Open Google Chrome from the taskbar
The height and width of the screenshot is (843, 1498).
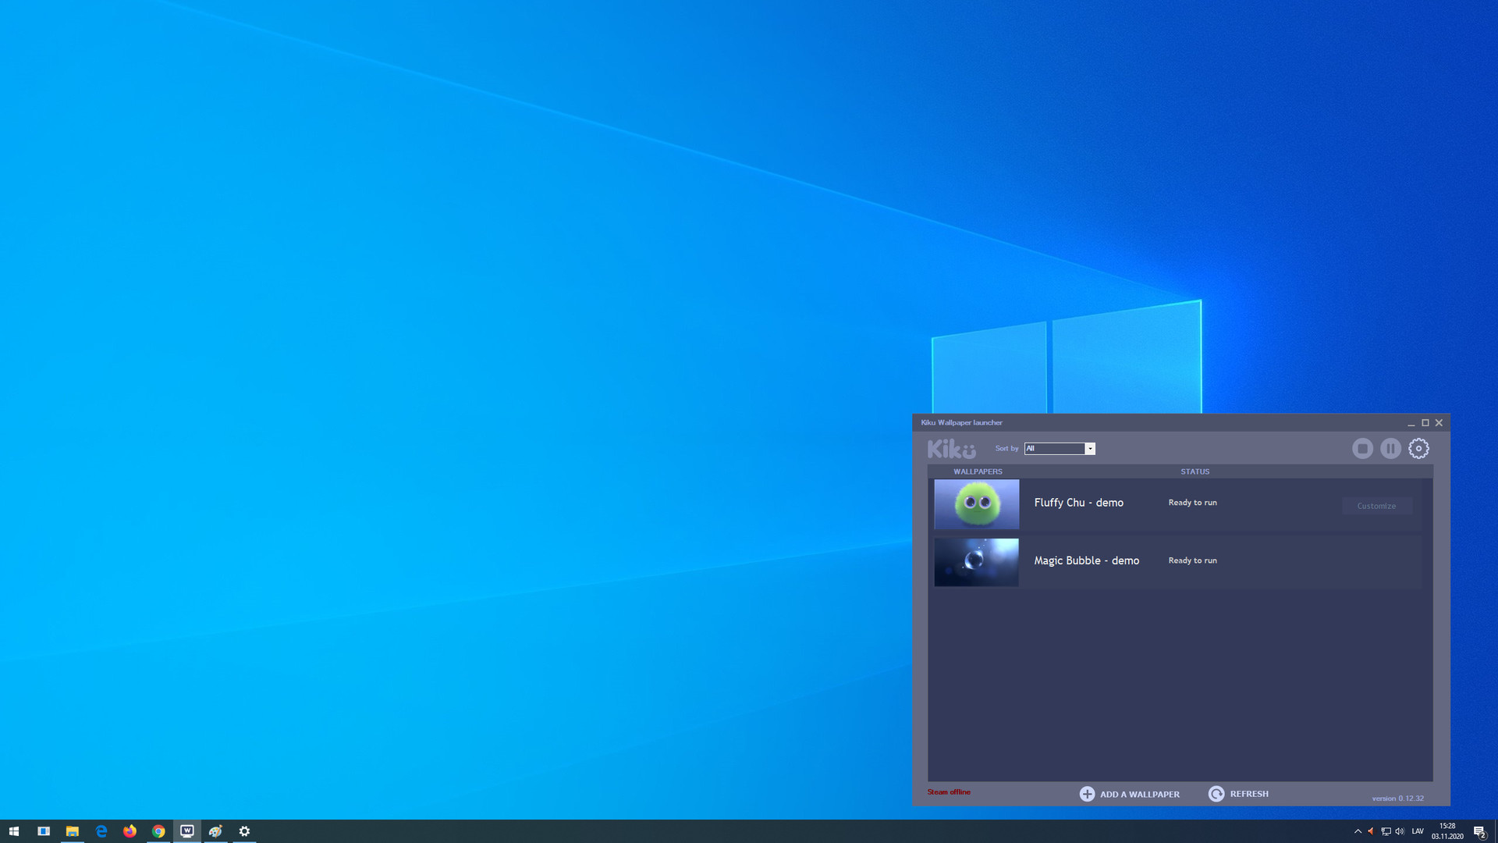tap(158, 831)
